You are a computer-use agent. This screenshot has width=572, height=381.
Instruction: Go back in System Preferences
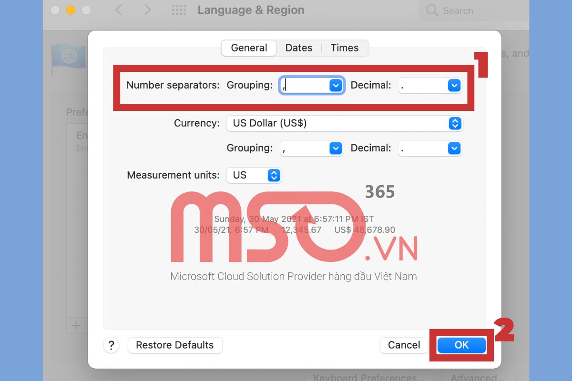coord(119,10)
